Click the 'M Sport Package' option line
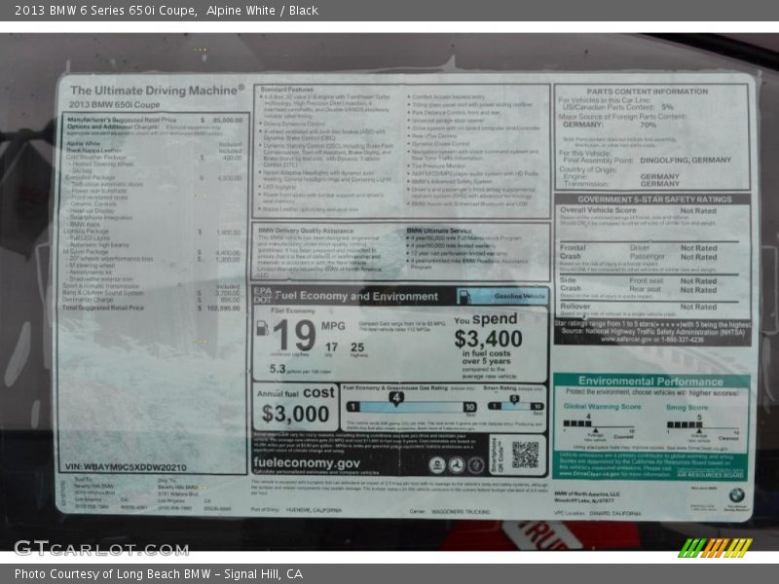 pos(151,252)
